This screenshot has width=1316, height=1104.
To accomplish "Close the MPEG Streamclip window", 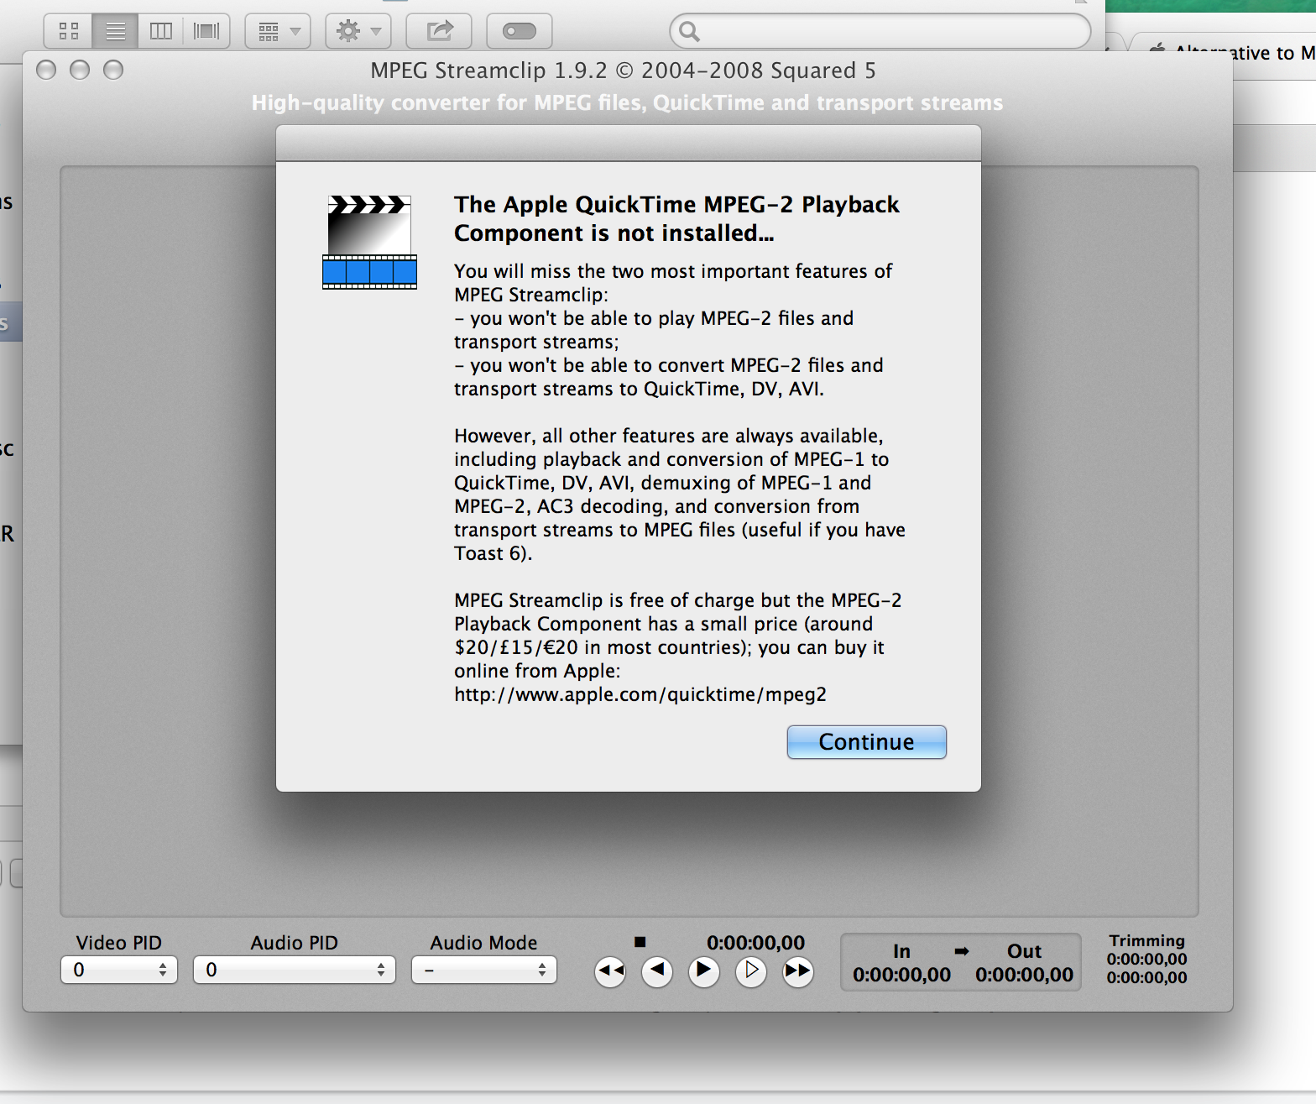I will [46, 70].
